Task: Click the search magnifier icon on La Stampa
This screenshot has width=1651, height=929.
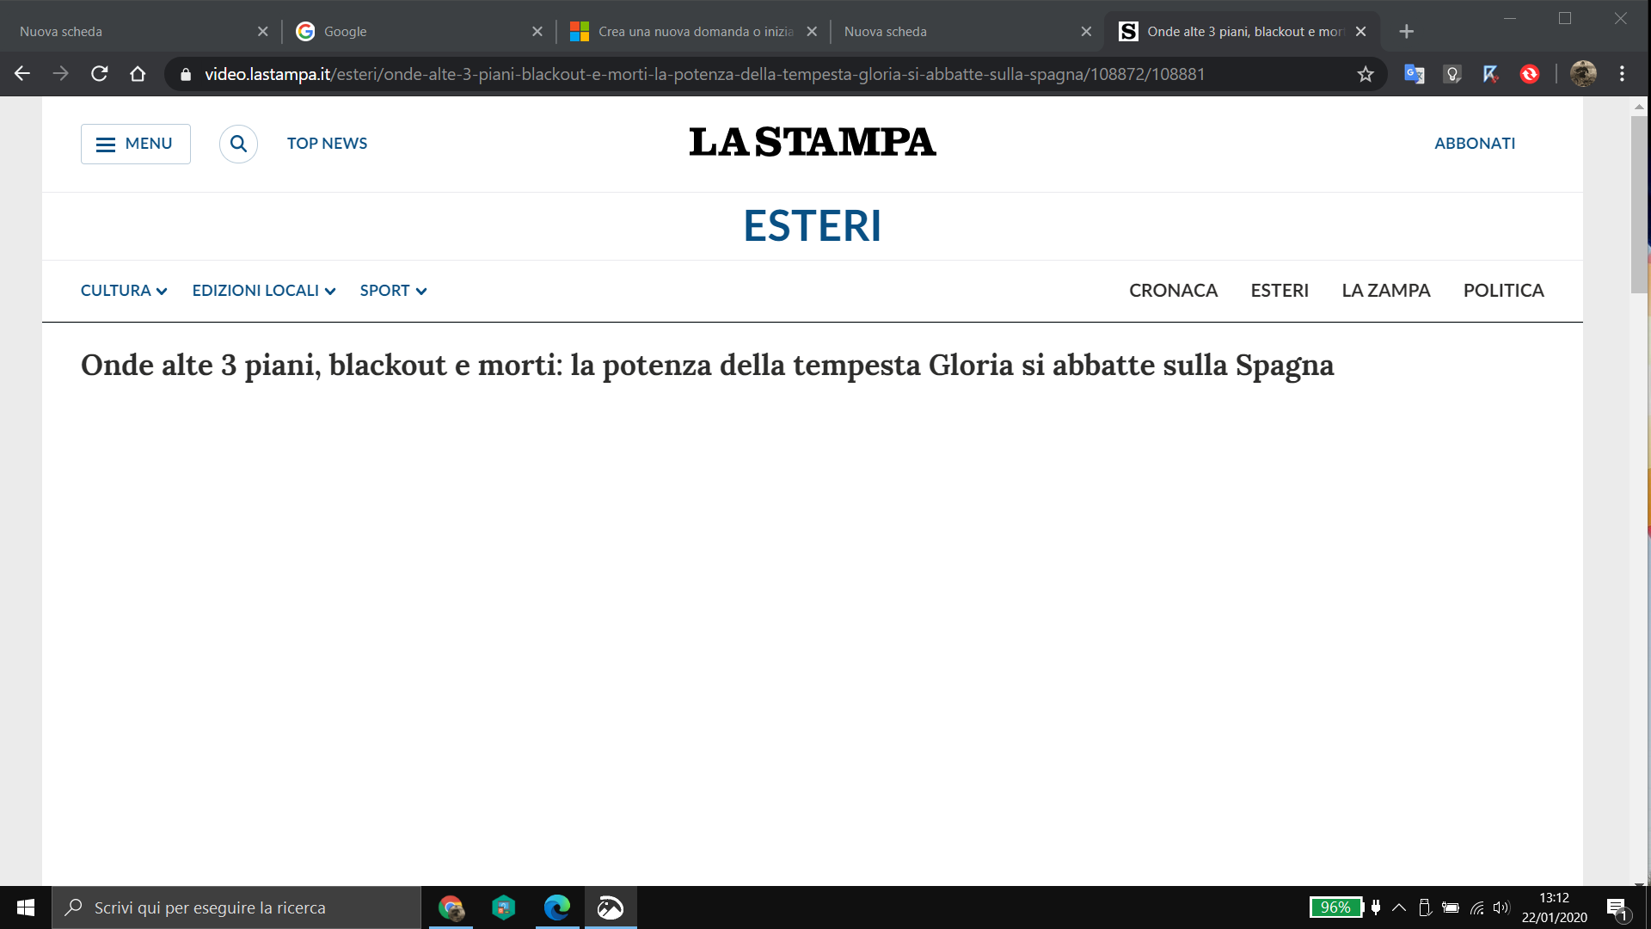Action: tap(238, 144)
